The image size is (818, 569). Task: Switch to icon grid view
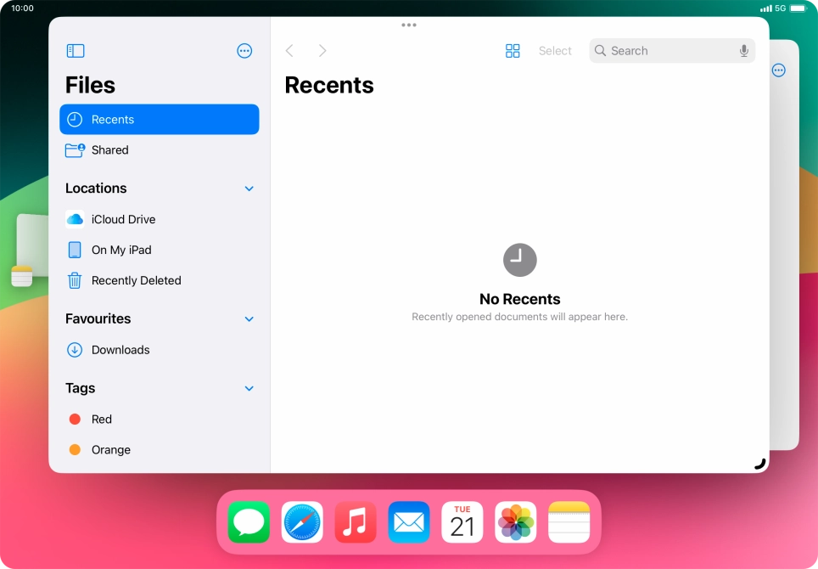coord(513,50)
